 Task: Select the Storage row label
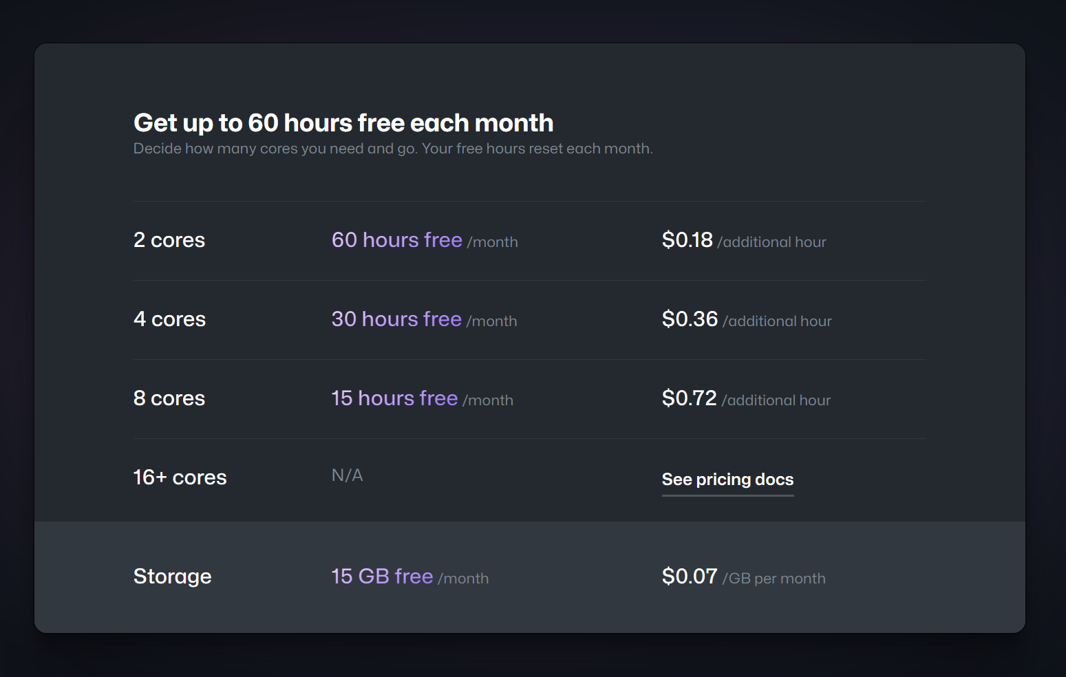click(172, 577)
